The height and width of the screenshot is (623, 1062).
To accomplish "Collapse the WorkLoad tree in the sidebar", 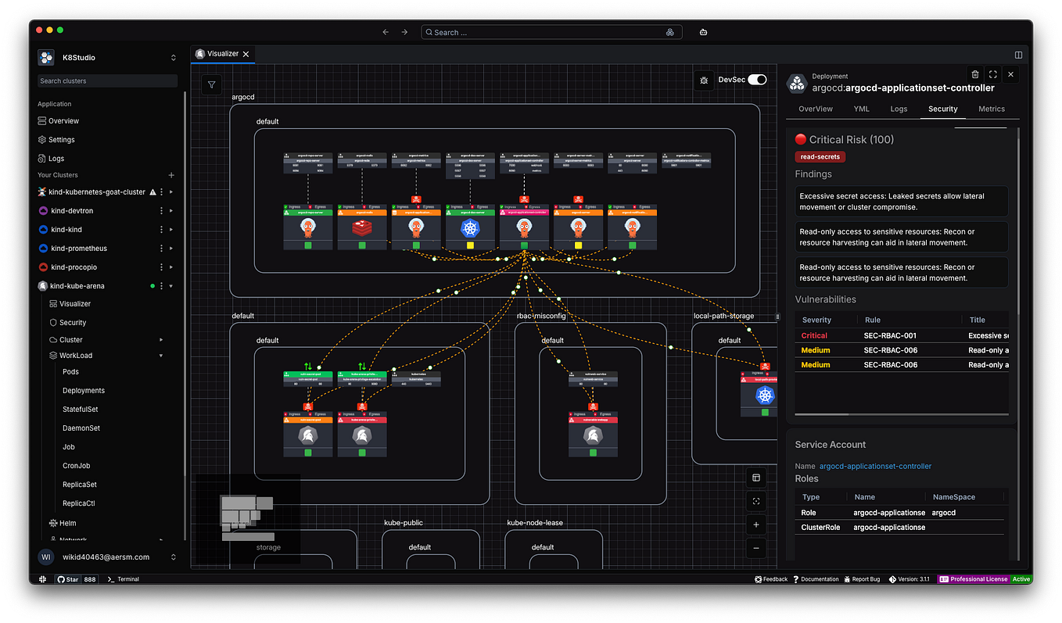I will coord(161,355).
